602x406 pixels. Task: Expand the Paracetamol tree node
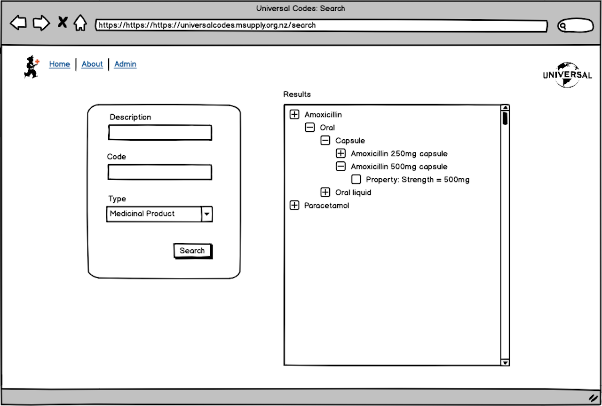[x=294, y=205]
